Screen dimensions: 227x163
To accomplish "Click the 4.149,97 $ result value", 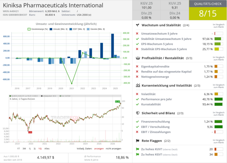I will (46, 157).
